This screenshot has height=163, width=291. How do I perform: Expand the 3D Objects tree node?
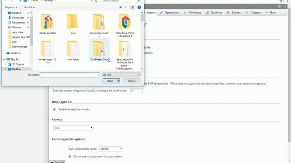click(x=6, y=64)
